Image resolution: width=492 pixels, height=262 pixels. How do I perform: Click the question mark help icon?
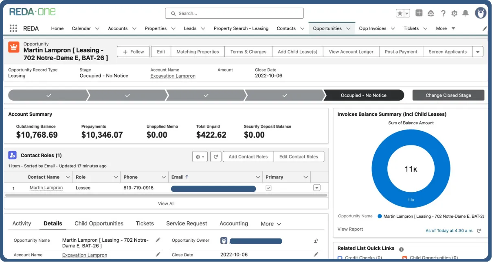(x=443, y=13)
